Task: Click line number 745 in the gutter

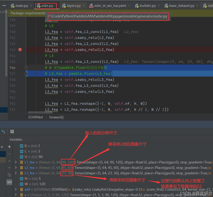Action: [12, 62]
